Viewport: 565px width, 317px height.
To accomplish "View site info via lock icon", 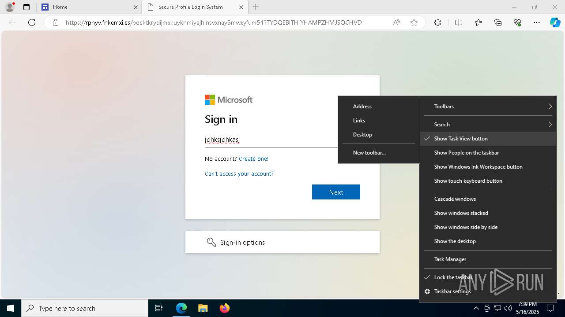I will point(55,22).
